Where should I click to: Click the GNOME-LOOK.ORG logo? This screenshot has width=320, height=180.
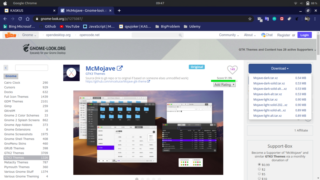(44, 49)
